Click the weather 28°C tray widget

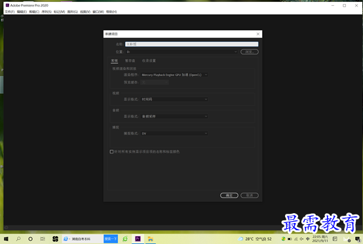[x=255, y=239]
